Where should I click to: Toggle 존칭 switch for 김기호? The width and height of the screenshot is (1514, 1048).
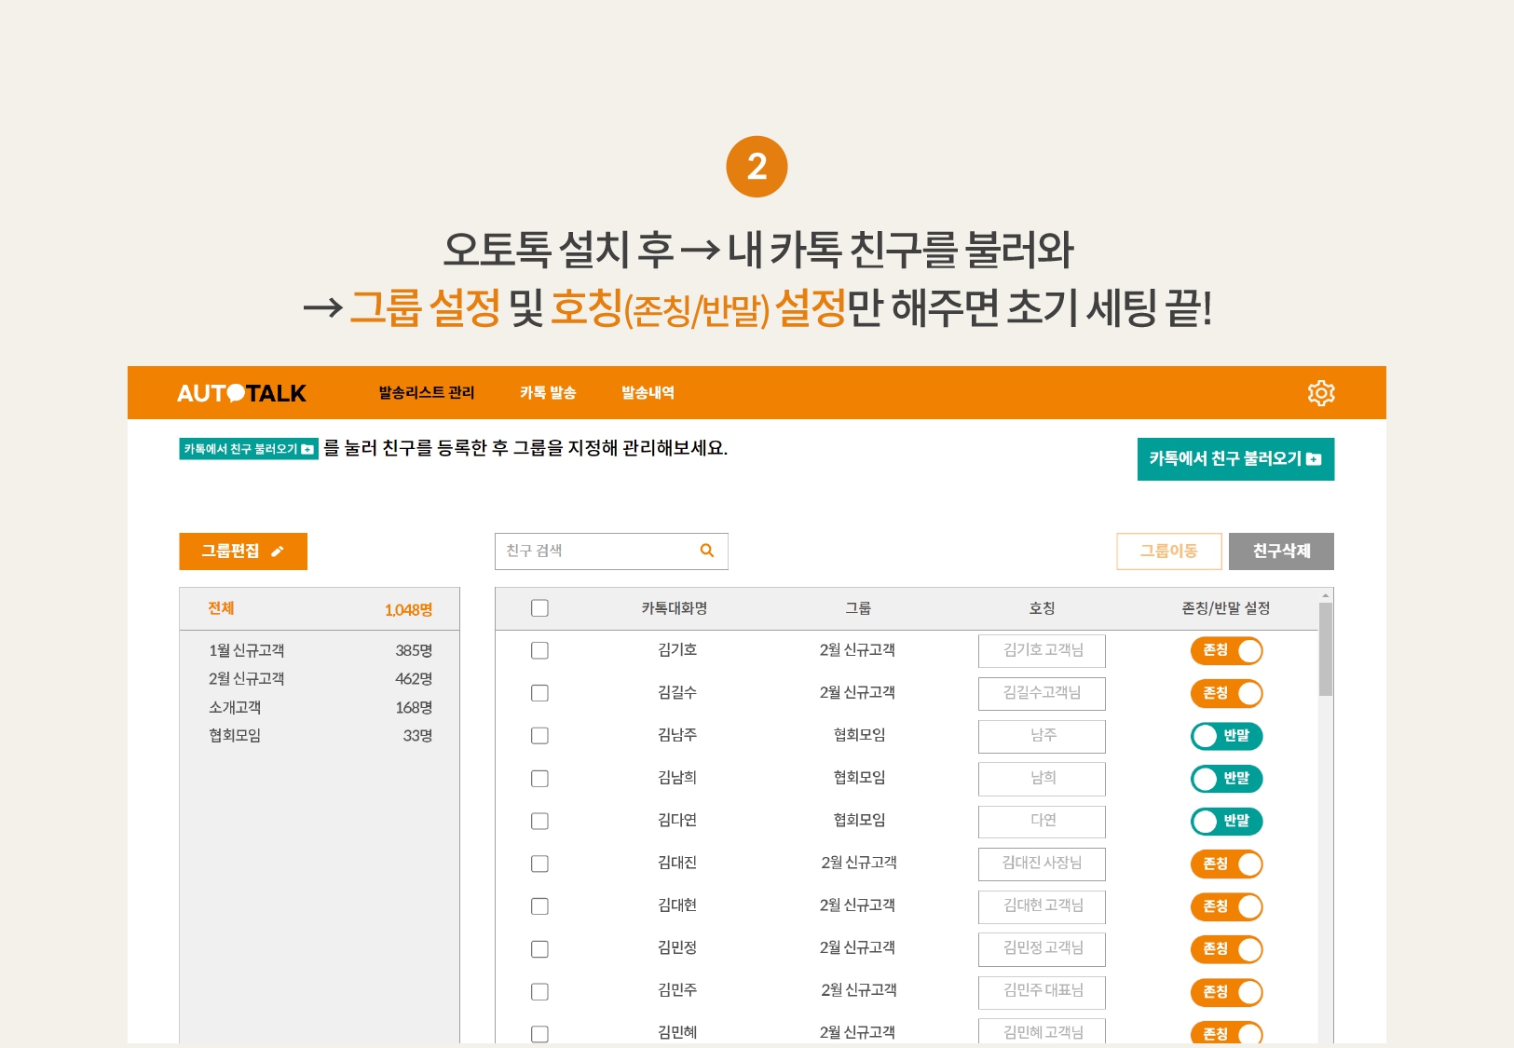[x=1226, y=650]
